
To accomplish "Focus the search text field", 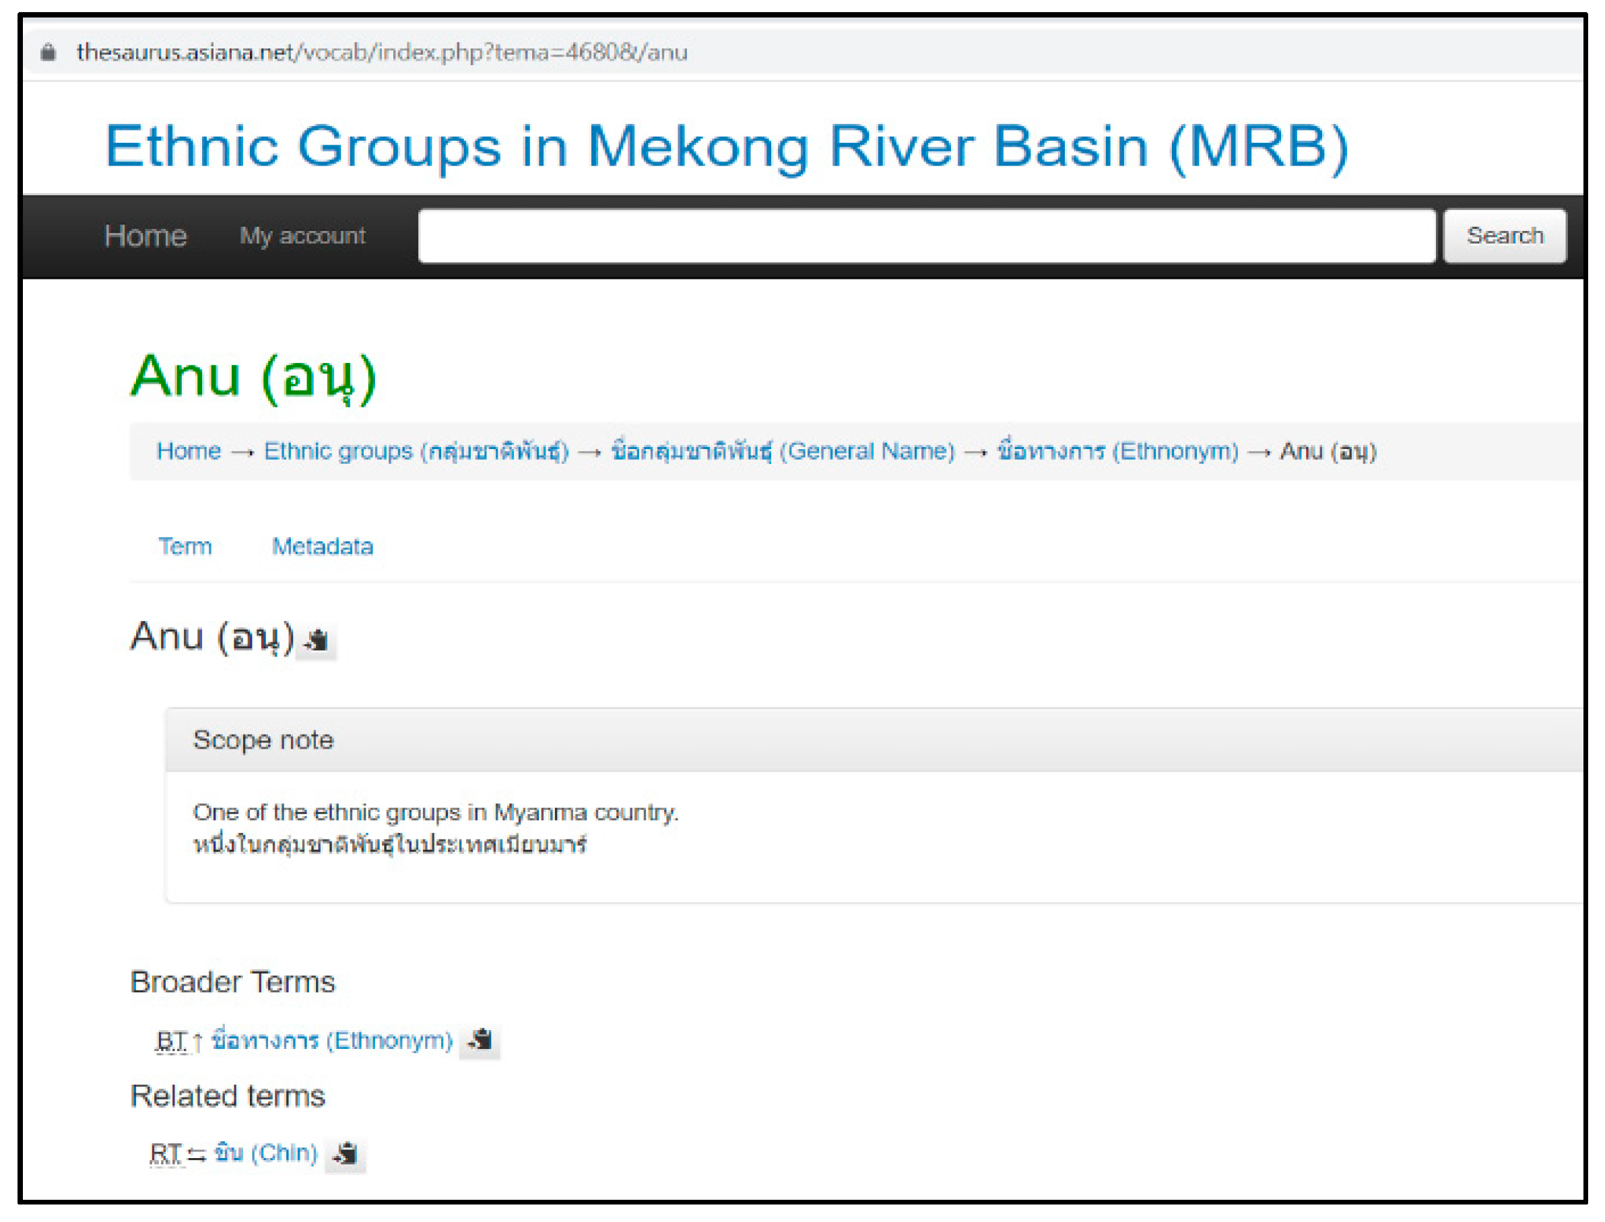I will (x=926, y=236).
